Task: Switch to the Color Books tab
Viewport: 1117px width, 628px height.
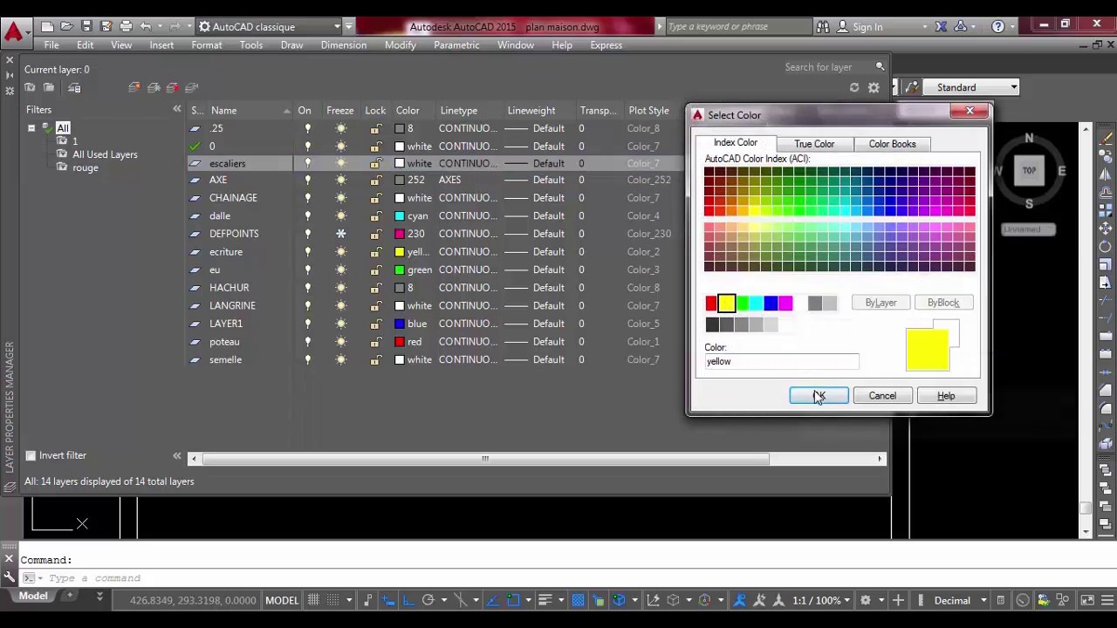Action: pos(892,144)
